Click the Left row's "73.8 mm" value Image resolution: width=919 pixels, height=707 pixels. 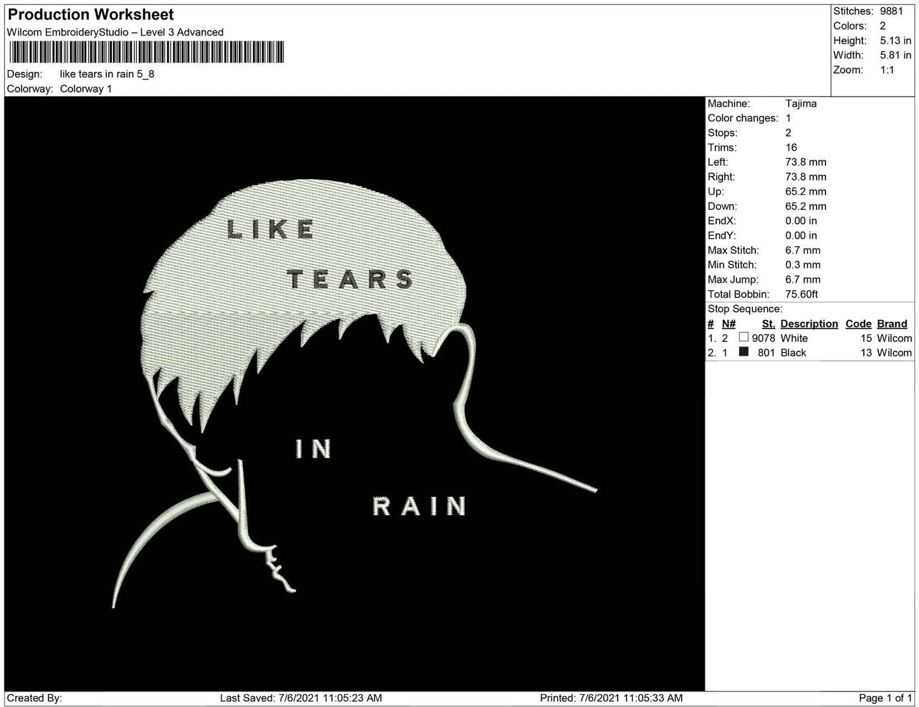806,162
